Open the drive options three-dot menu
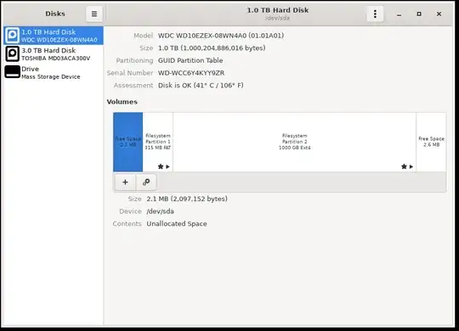Viewport: 459px width, 331px height. 375,14
